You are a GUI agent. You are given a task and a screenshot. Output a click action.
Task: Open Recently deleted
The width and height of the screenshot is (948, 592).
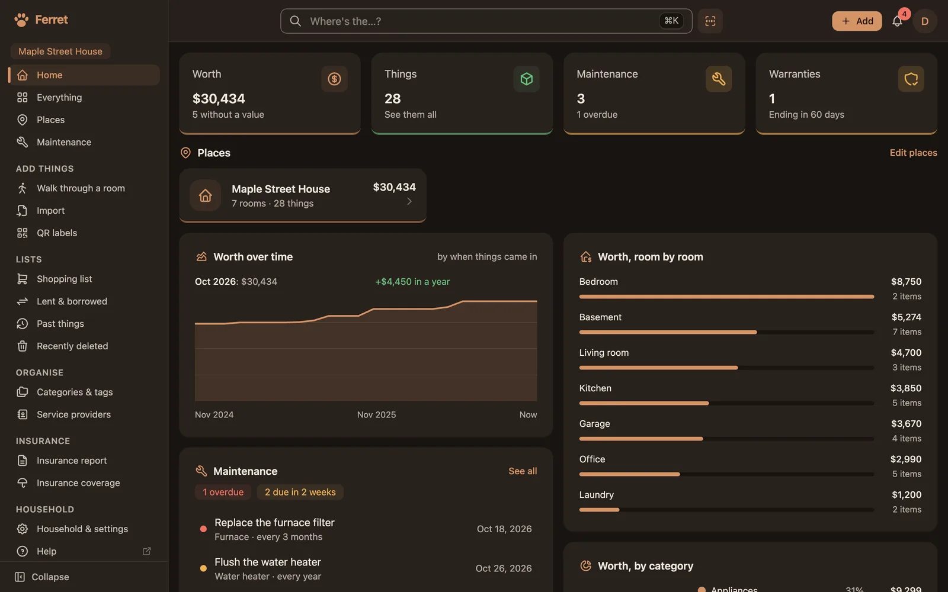point(84,346)
